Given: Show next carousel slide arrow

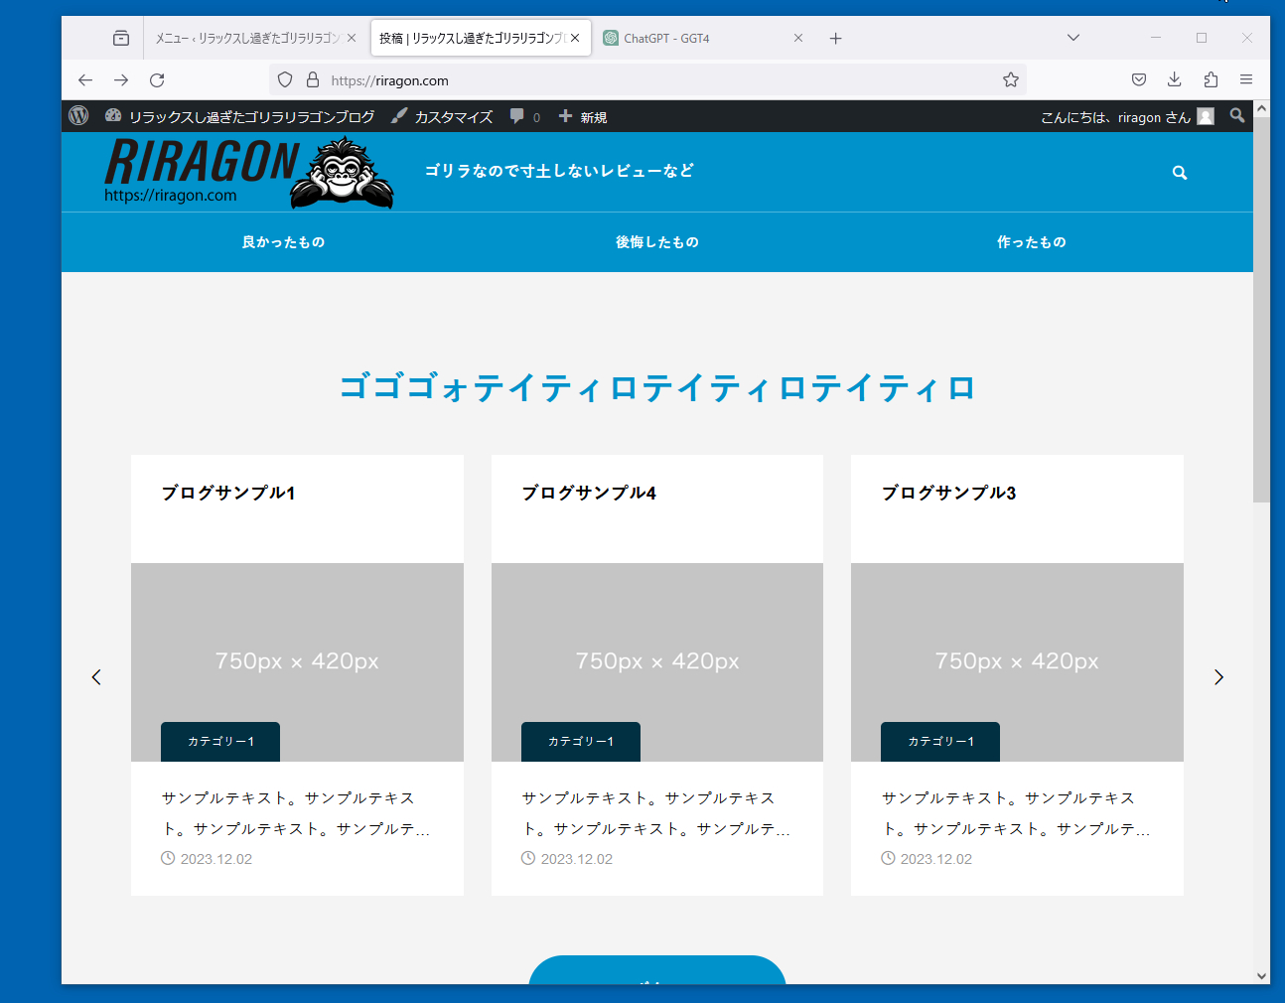Looking at the screenshot, I should click(1218, 677).
